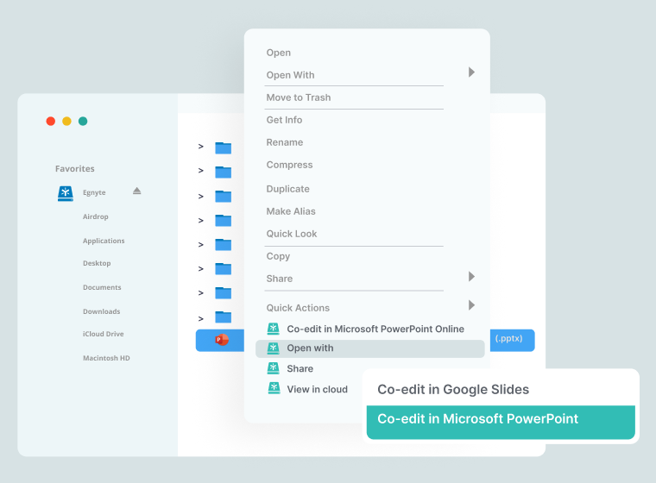The image size is (656, 483).
Task: Click the Egnyte drive icon in Favorites
Action: click(65, 193)
